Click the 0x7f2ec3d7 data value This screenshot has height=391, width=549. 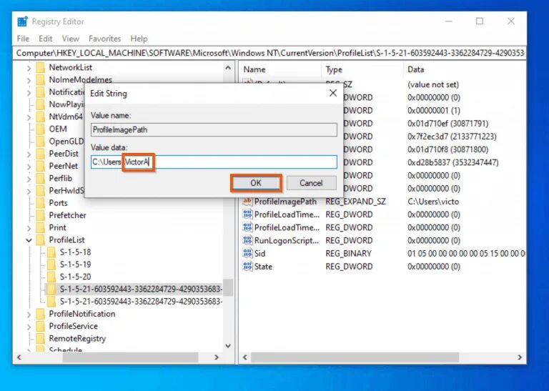(452, 137)
